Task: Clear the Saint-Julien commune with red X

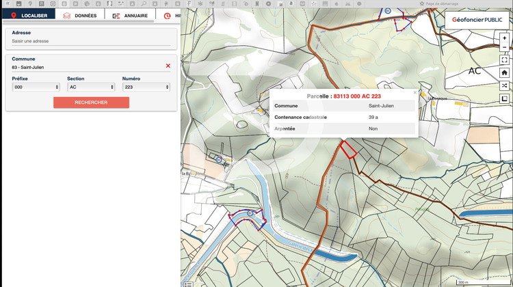Action: tap(168, 66)
